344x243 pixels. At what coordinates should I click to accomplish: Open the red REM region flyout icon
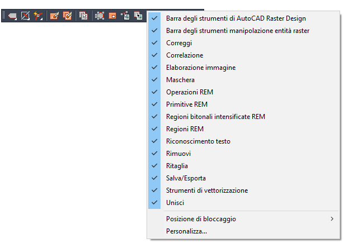(12, 16)
